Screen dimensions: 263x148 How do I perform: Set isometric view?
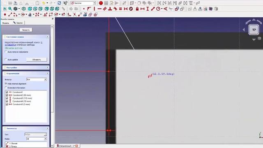pos(24,9)
